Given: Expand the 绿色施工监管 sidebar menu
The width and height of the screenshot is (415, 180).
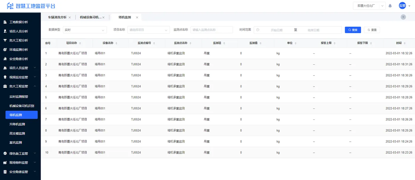Looking at the screenshot, I should [x=20, y=153].
